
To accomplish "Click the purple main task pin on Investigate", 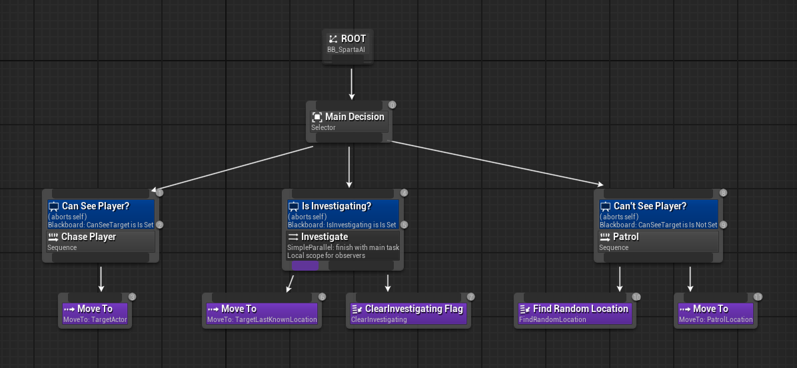I will click(305, 265).
